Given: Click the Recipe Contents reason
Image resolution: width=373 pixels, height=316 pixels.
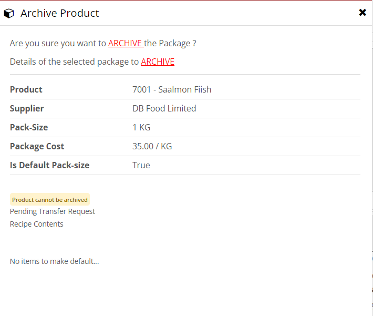Looking at the screenshot, I should click(37, 224).
